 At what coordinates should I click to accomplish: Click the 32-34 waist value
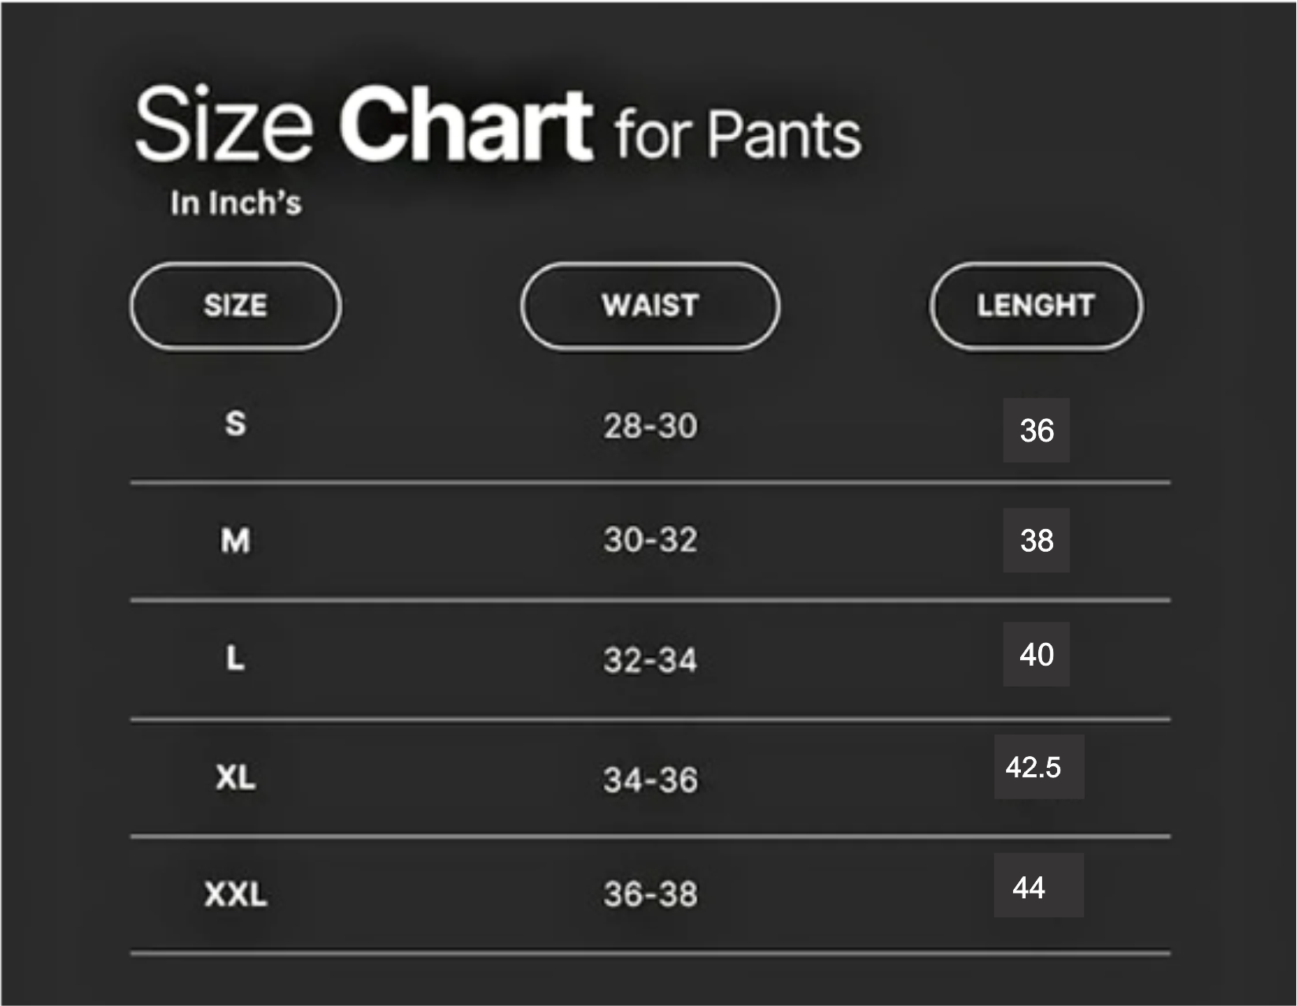point(650,660)
